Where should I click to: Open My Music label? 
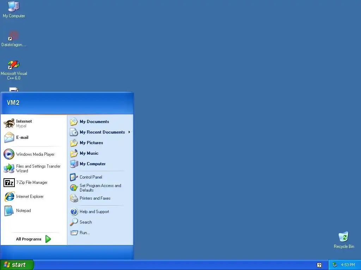point(89,153)
